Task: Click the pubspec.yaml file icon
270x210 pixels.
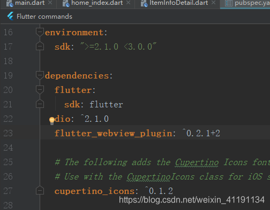Action: pyautogui.click(x=229, y=3)
